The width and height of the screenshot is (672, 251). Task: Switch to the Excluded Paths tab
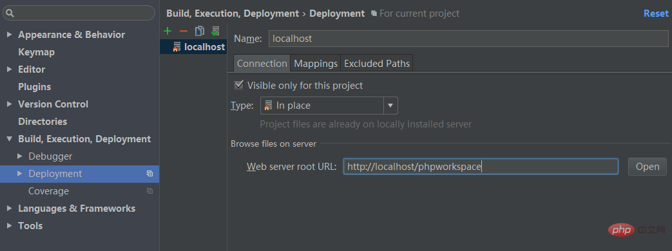coord(377,63)
